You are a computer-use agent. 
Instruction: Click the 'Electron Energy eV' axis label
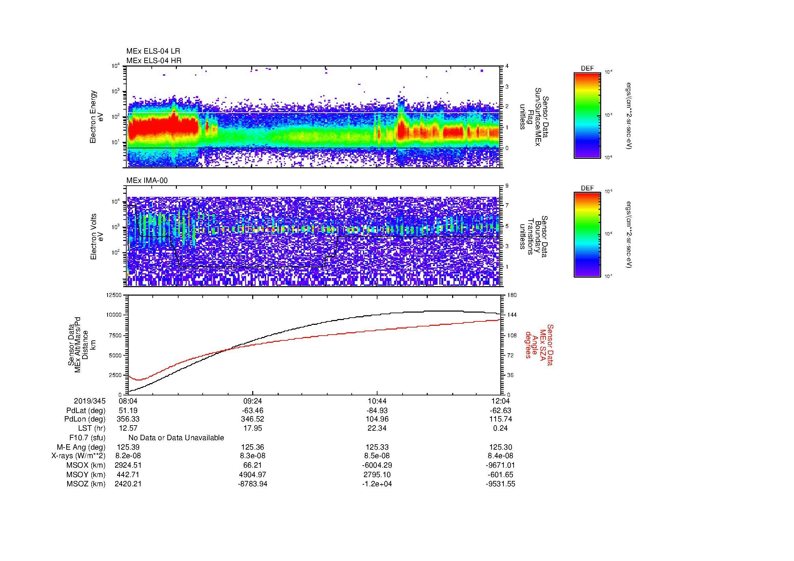coord(97,117)
